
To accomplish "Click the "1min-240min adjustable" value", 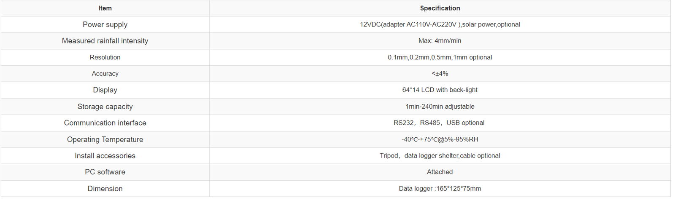I will 440,107.
